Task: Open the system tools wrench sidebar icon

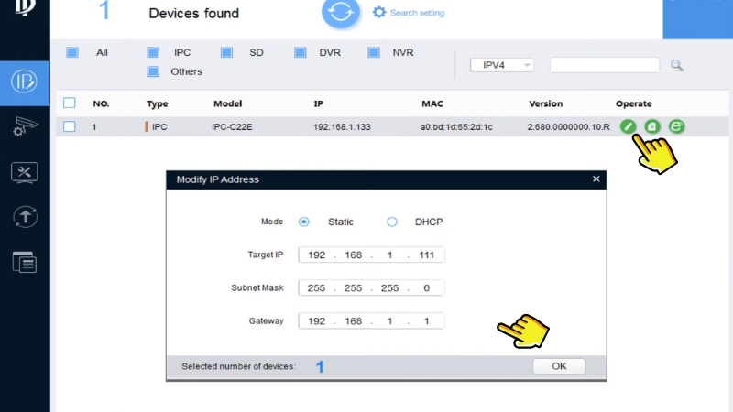Action: pos(24,171)
